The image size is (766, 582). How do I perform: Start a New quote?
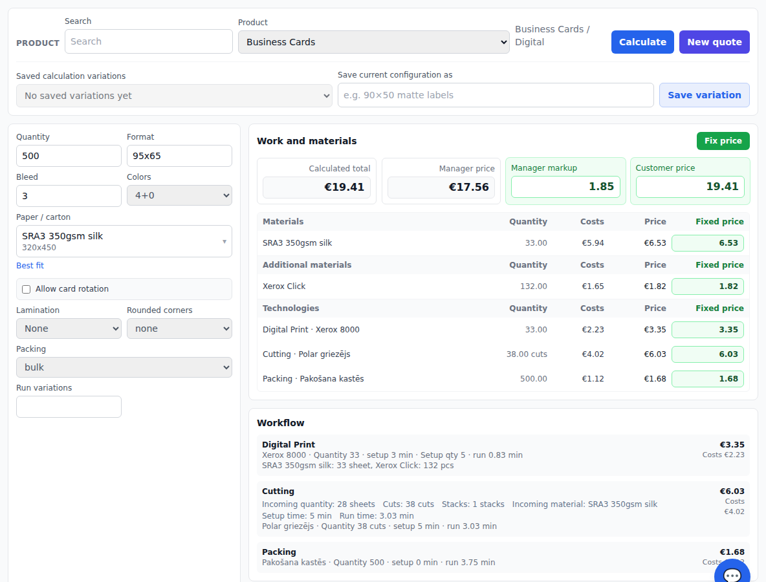click(x=714, y=42)
